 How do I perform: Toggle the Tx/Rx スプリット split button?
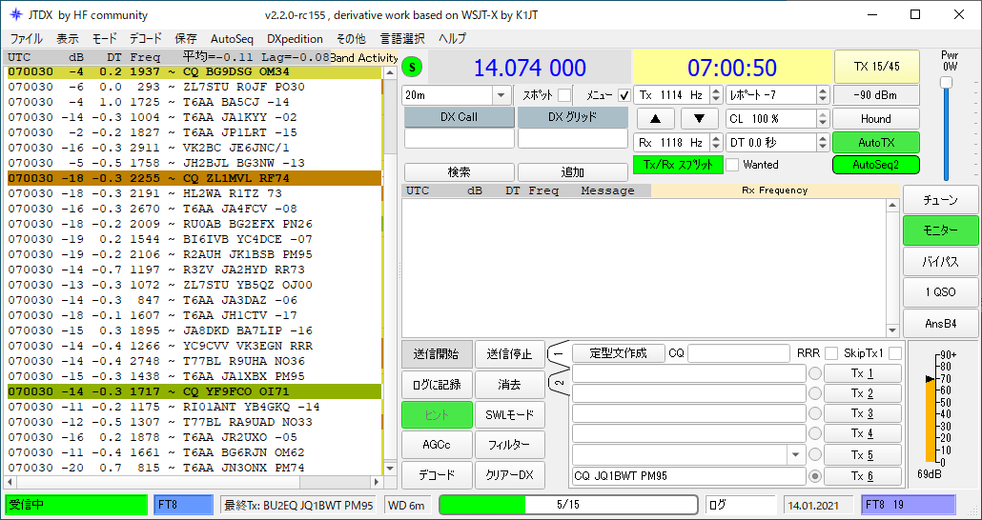tap(678, 165)
